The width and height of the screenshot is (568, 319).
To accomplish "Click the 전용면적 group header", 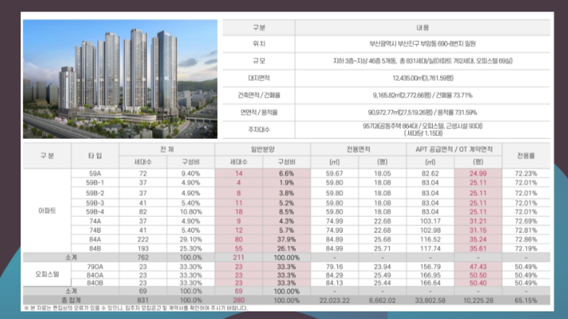I will click(x=359, y=150).
